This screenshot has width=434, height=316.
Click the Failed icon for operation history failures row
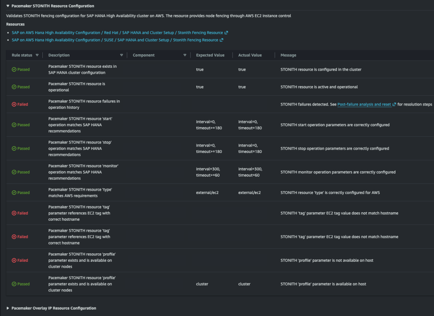[14, 104]
